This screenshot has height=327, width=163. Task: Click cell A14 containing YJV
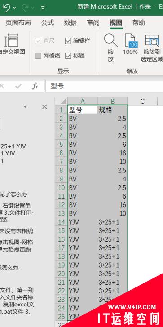click(x=83, y=222)
